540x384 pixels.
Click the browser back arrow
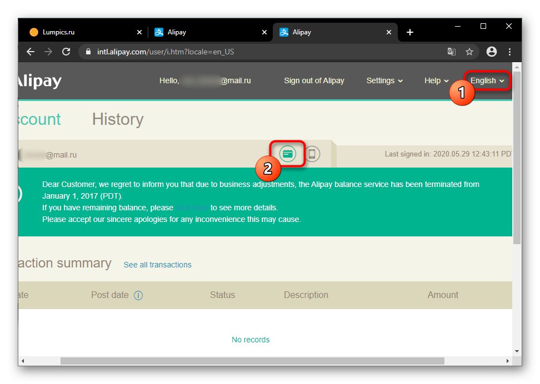coord(31,52)
